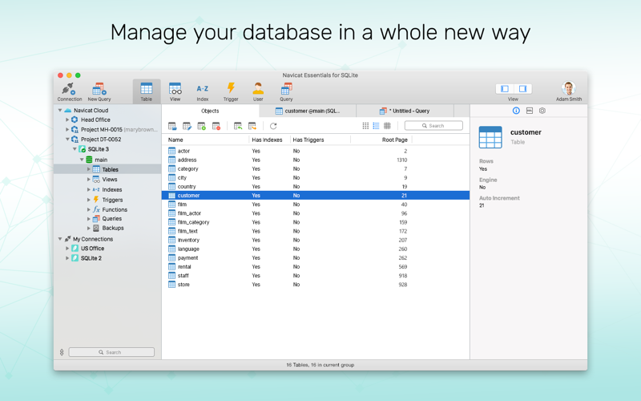Screen dimensions: 641x401
Task: Open the A-Z Index toolbar icon
Action: tap(203, 89)
